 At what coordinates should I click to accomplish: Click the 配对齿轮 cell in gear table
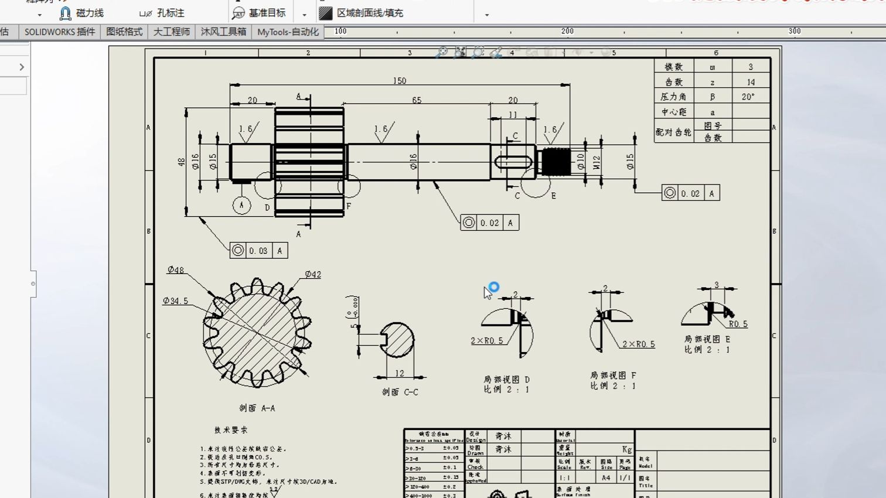click(x=674, y=132)
